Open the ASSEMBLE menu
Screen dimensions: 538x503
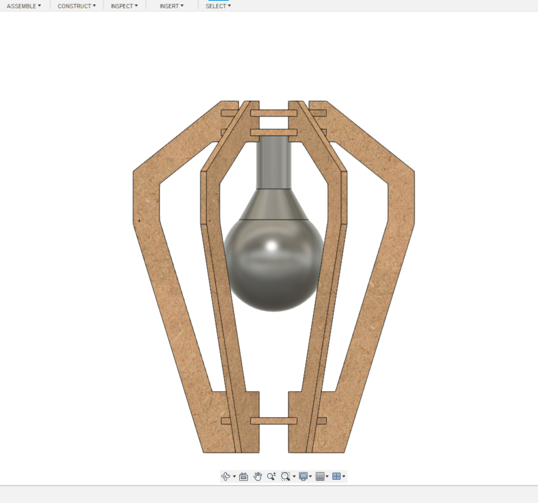pos(24,6)
